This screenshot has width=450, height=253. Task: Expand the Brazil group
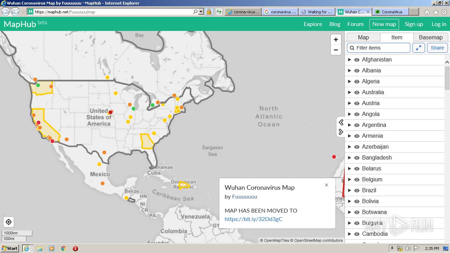[x=349, y=190]
